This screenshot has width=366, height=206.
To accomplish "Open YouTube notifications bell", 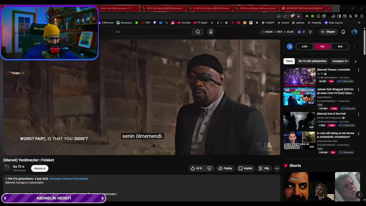I will [x=343, y=32].
